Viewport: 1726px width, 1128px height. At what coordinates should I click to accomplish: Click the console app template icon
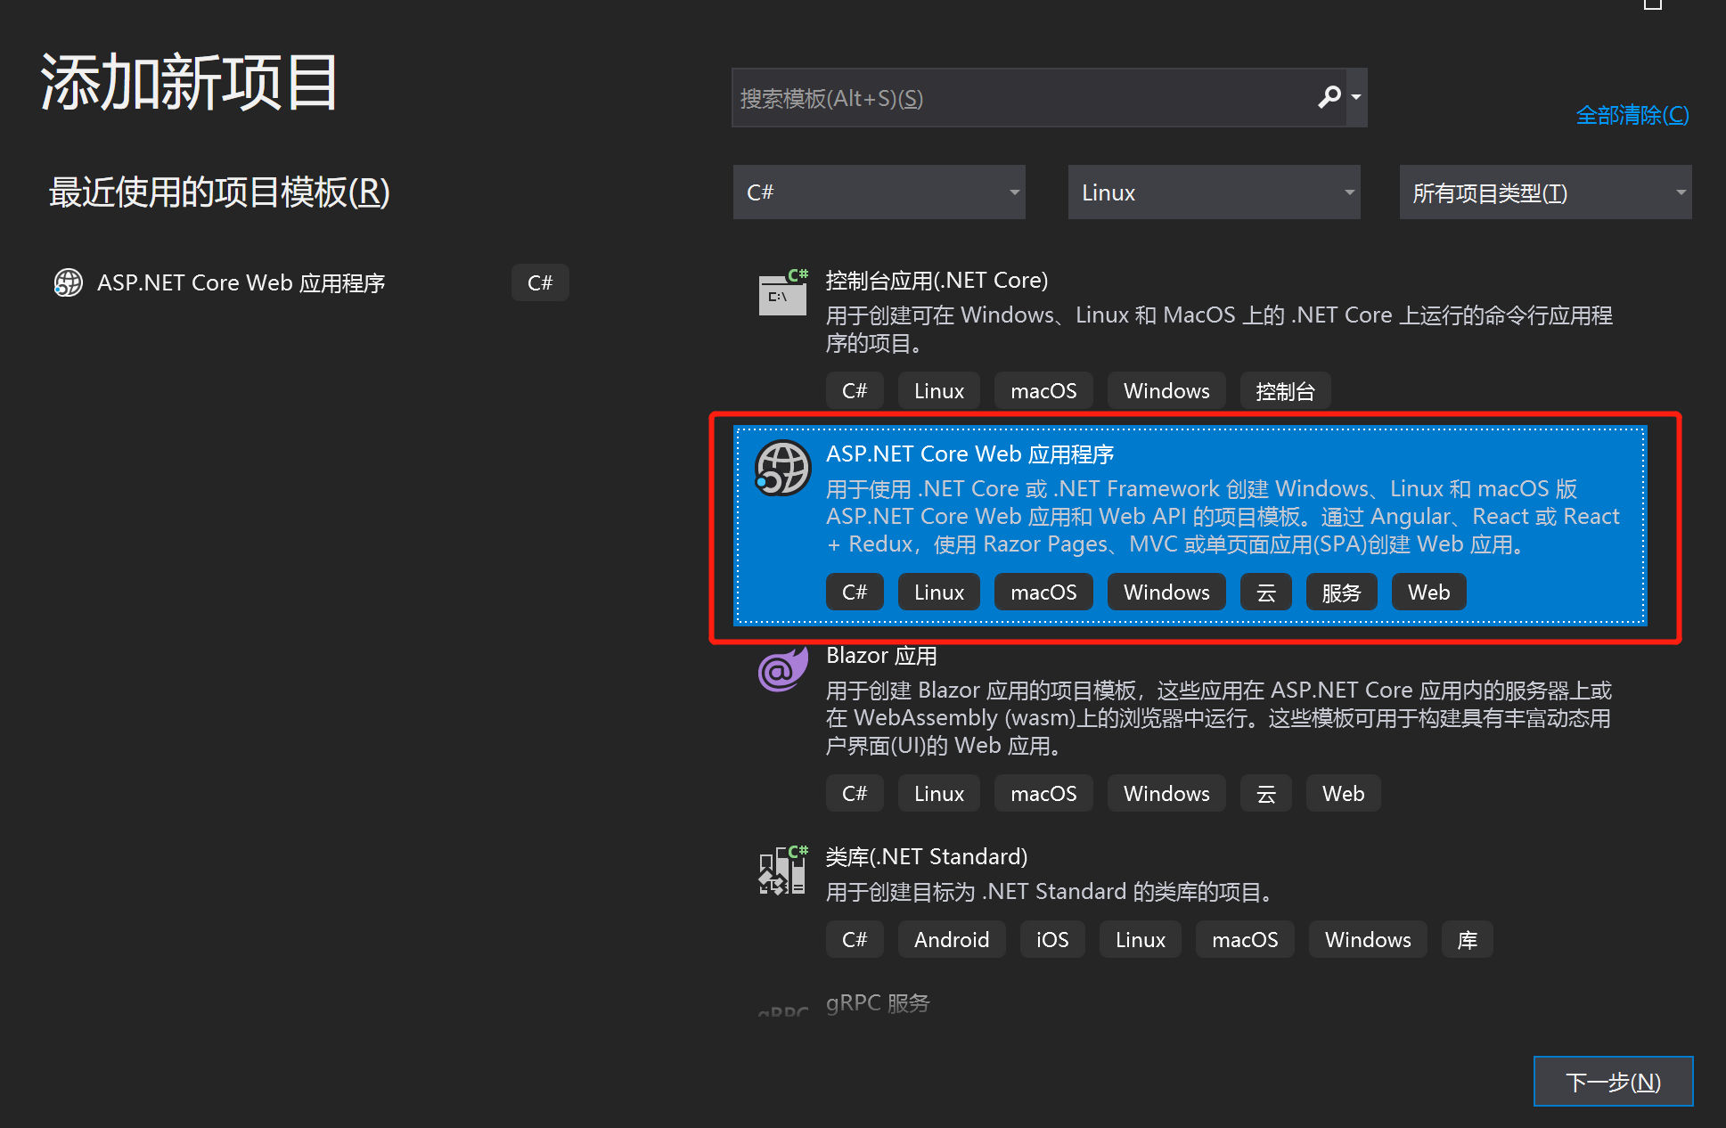(783, 292)
